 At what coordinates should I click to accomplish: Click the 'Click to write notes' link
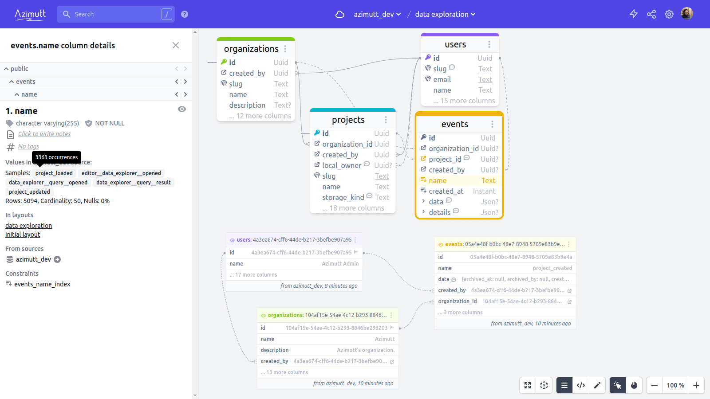(x=44, y=134)
